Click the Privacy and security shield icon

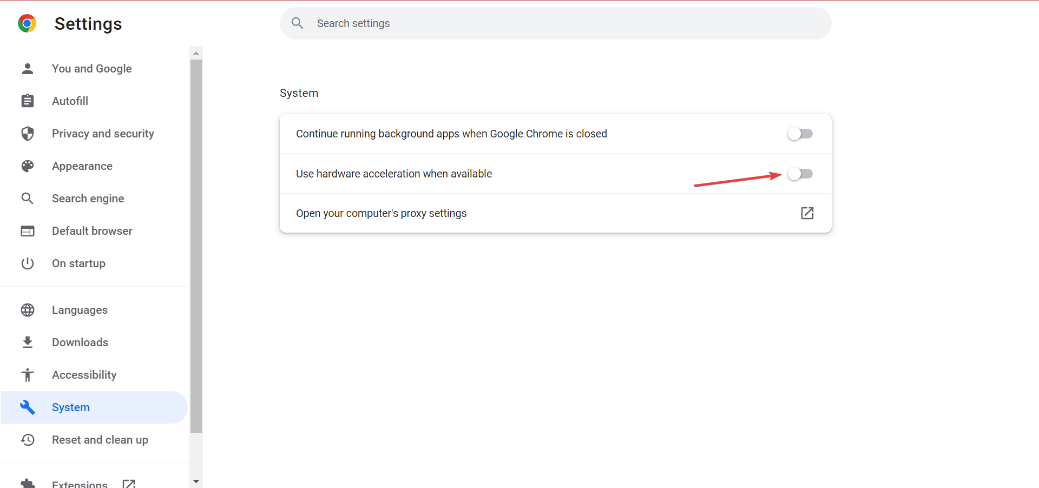pyautogui.click(x=28, y=134)
